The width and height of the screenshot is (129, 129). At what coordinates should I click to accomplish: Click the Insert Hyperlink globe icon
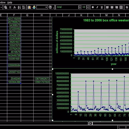(6, 7)
